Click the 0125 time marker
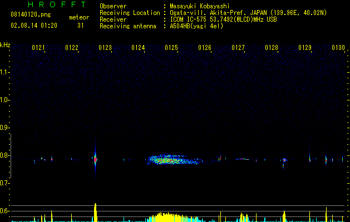 coord(171,48)
